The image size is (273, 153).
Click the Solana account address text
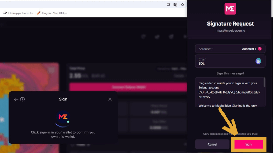pyautogui.click(x=229, y=95)
